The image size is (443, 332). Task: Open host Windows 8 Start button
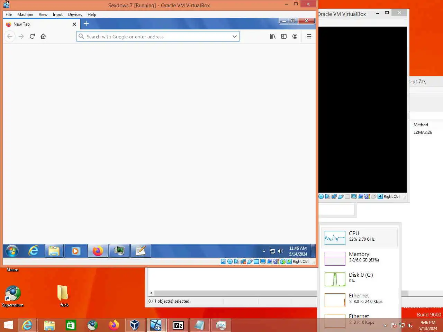9,325
